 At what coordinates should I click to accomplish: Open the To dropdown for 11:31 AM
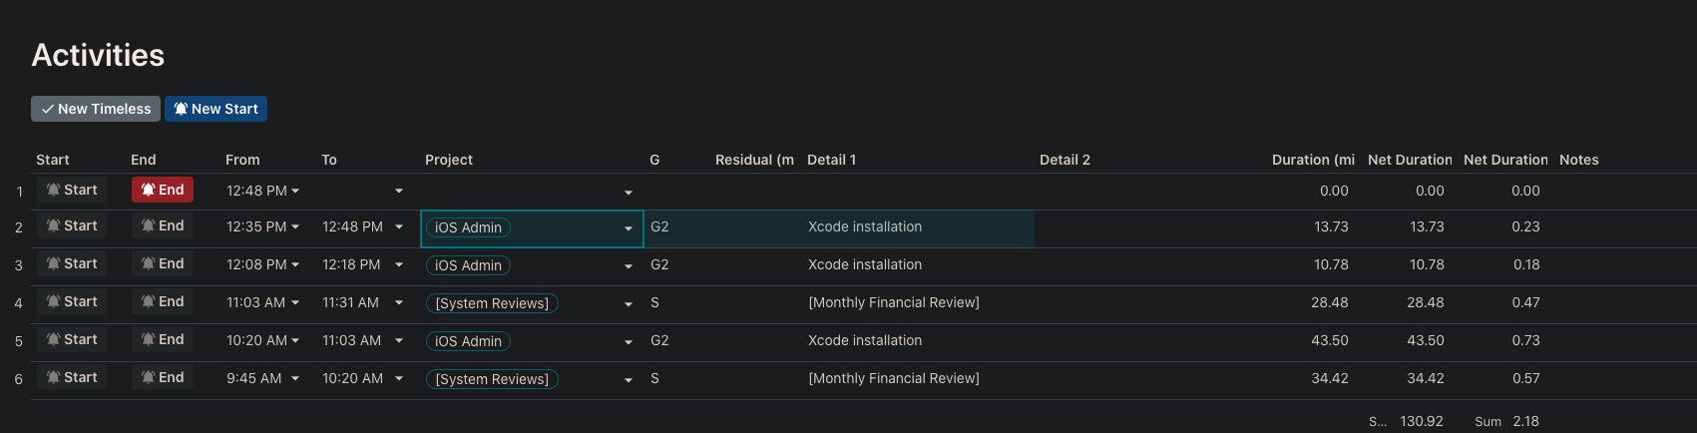coord(399,302)
